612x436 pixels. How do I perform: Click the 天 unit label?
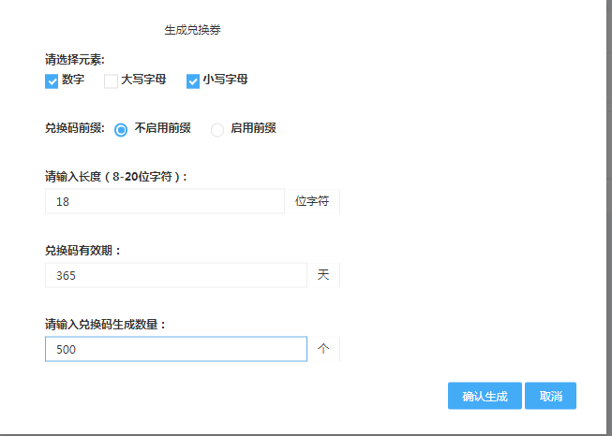(323, 275)
